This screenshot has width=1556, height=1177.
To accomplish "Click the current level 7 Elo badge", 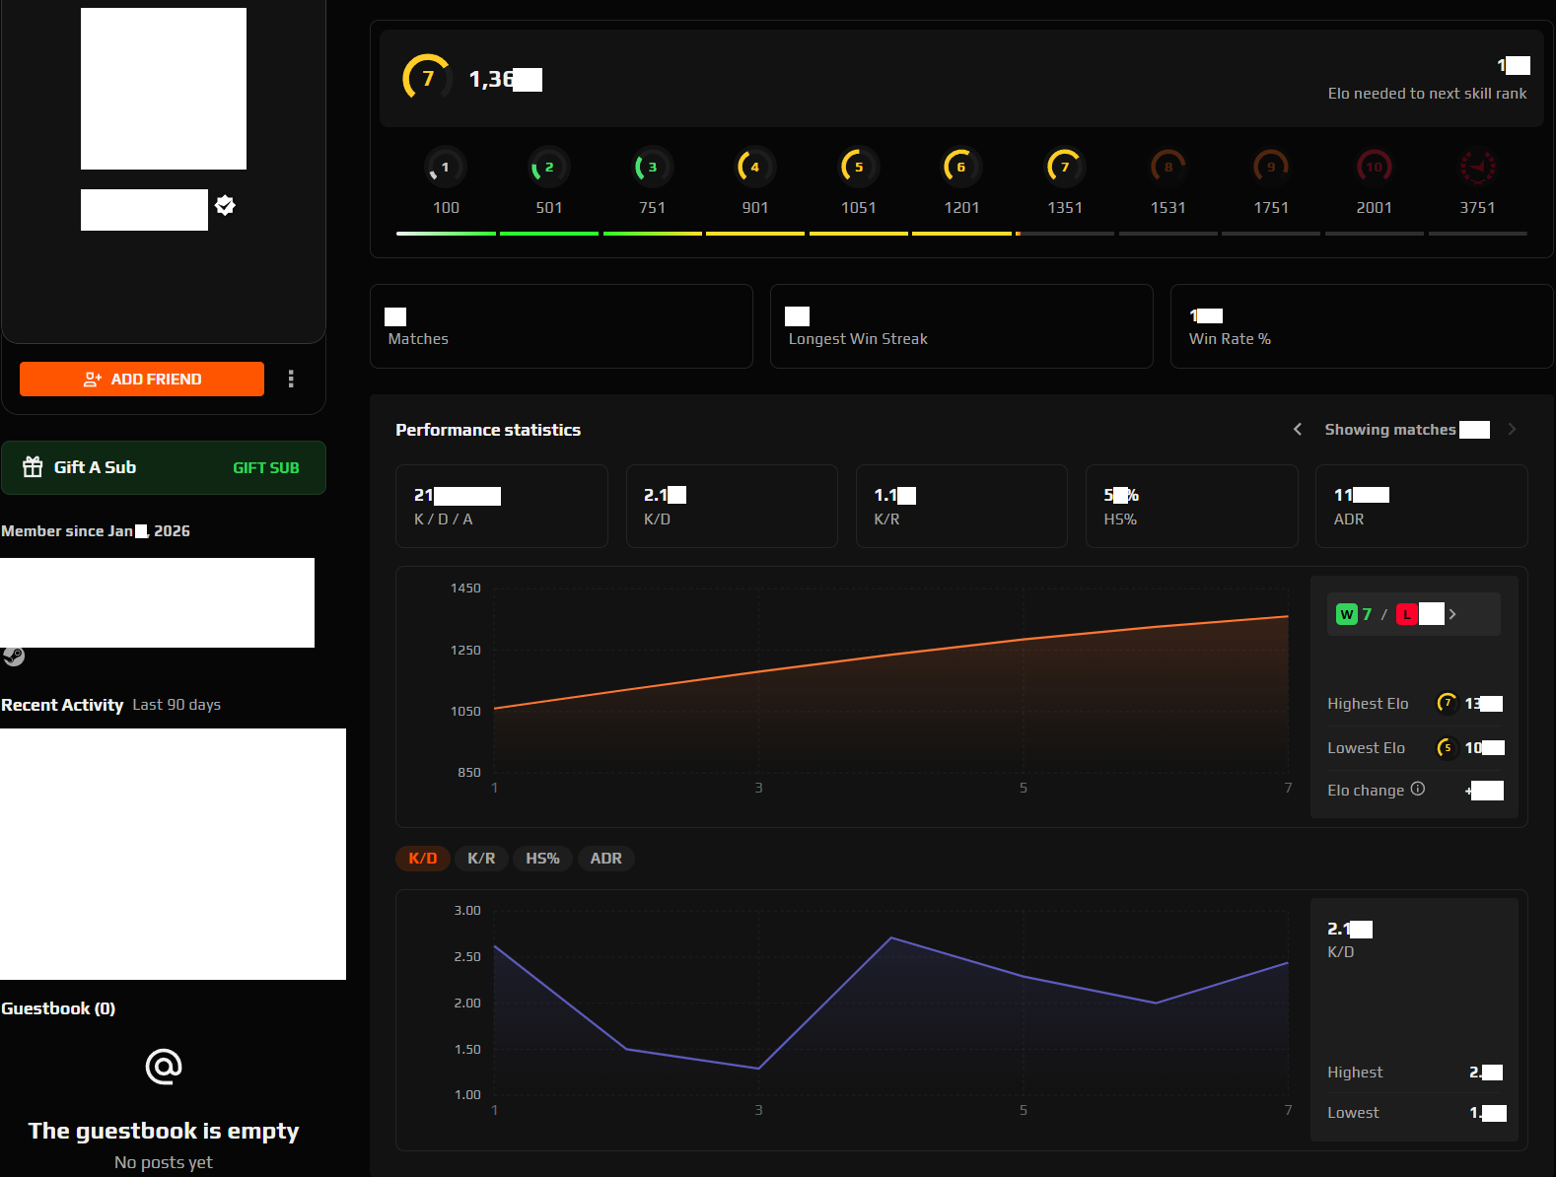I will [x=427, y=78].
